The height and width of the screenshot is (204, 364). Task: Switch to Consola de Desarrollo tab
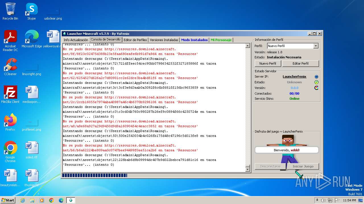[106, 40]
